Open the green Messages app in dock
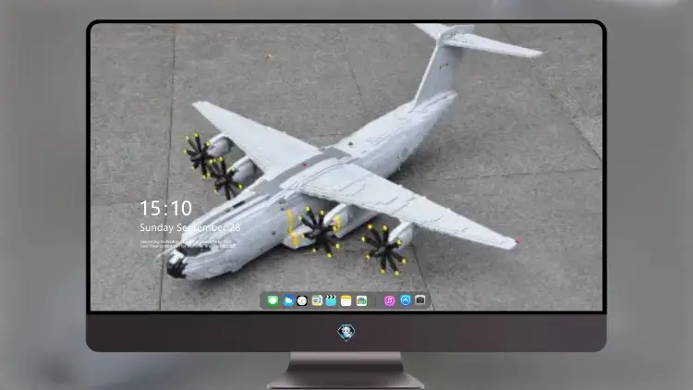The height and width of the screenshot is (390, 693). coord(273,300)
